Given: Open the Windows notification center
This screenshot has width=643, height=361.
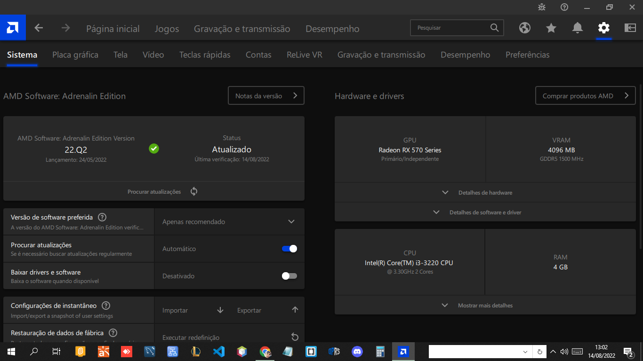Looking at the screenshot, I should 628,351.
